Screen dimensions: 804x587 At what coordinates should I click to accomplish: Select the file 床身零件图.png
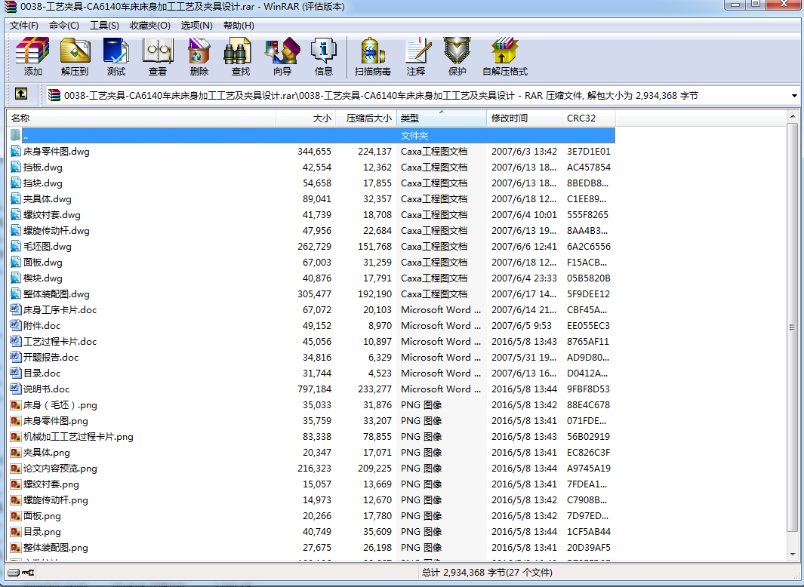point(55,421)
